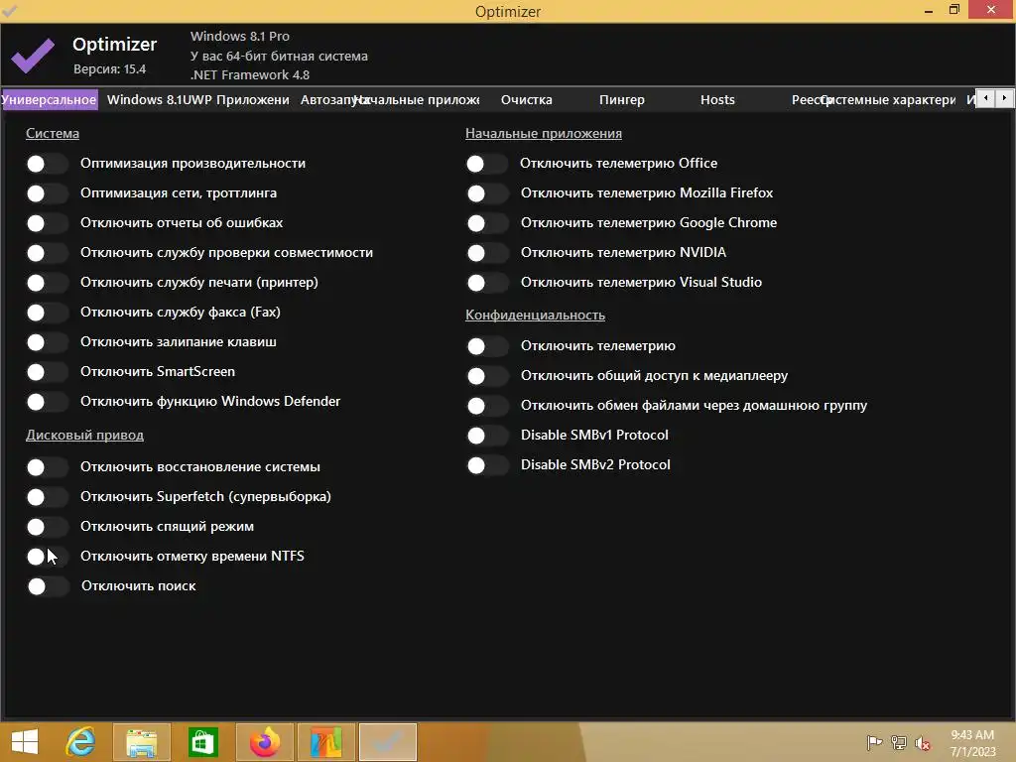This screenshot has height=762, width=1016.
Task: Toggle Disable SMBv1 Protocol switch
Action: pos(487,436)
